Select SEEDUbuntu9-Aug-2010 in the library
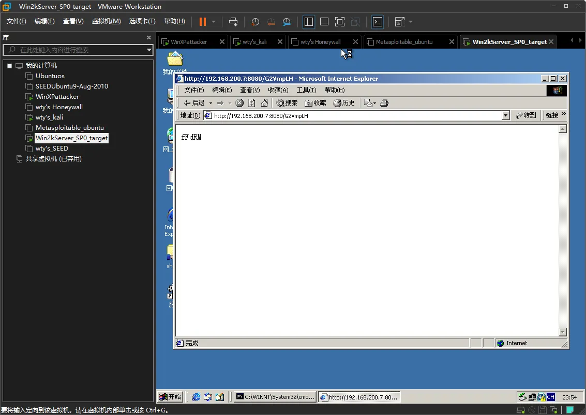Image resolution: width=586 pixels, height=415 pixels. (72, 86)
